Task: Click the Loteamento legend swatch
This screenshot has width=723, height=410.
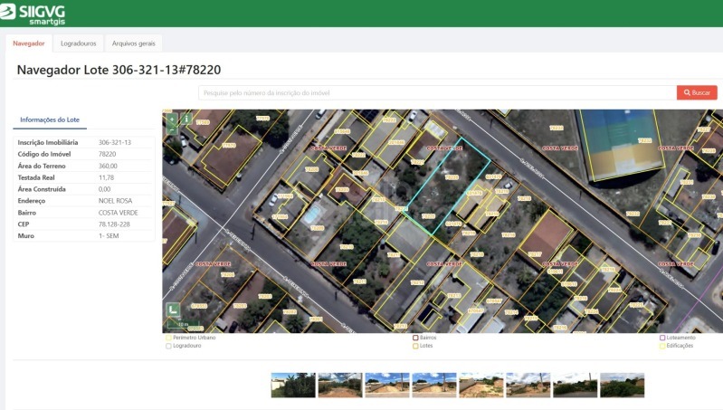Action: pos(662,338)
